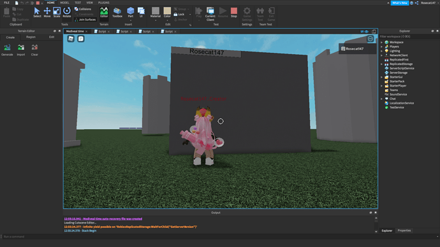Click the What's New button
Screen dimensions: 440x247
(400, 3)
